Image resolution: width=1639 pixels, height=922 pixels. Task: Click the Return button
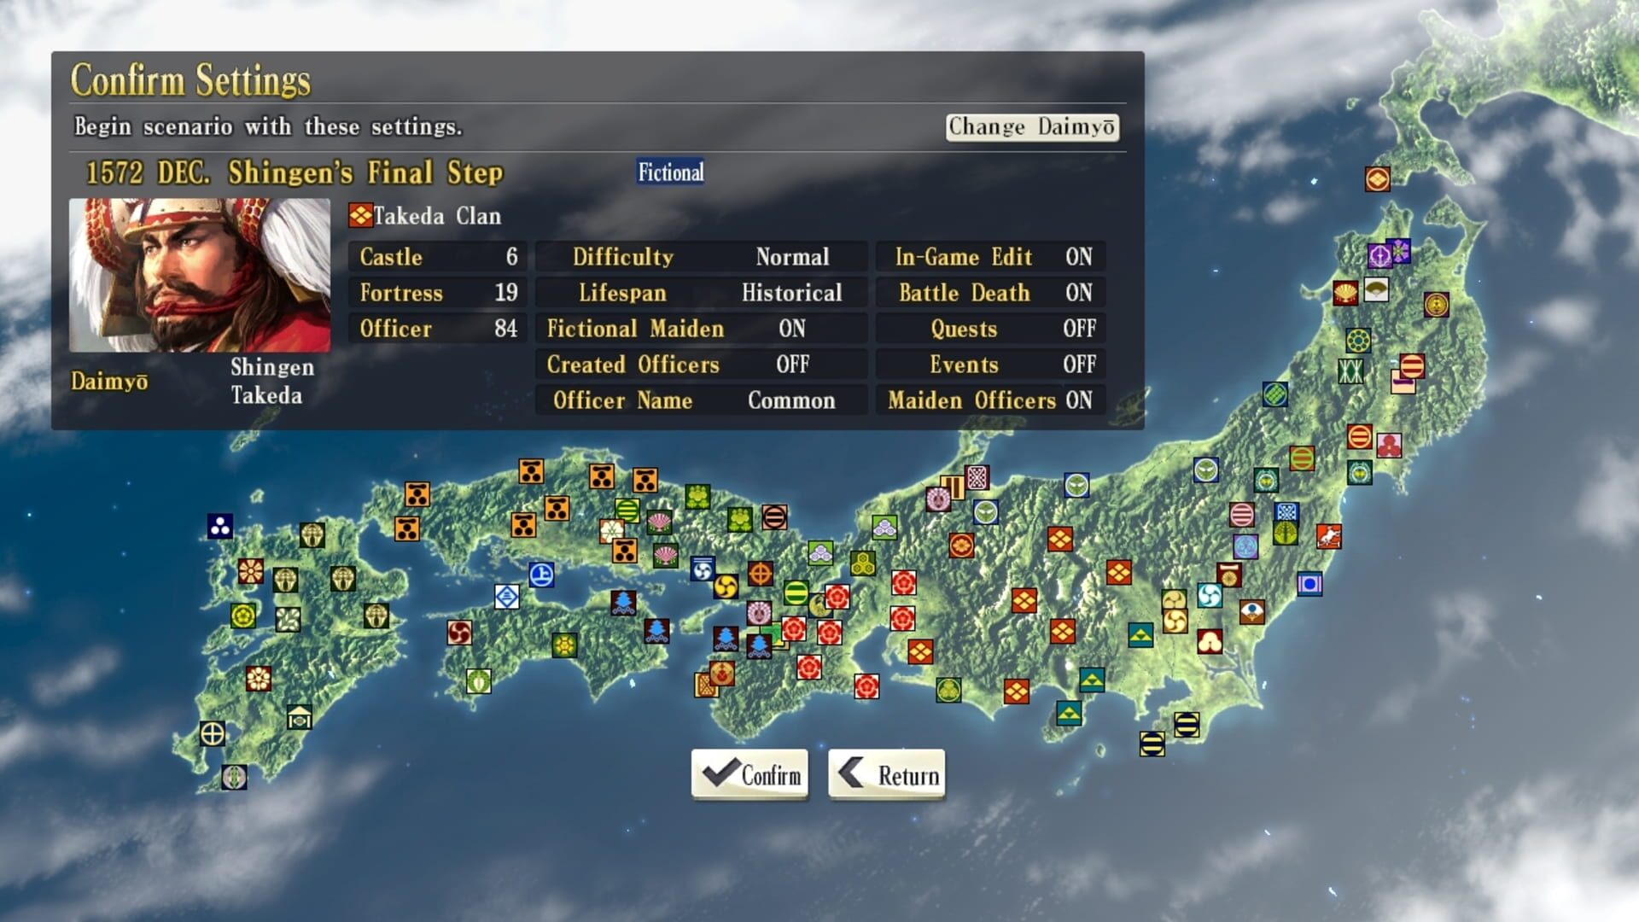885,775
